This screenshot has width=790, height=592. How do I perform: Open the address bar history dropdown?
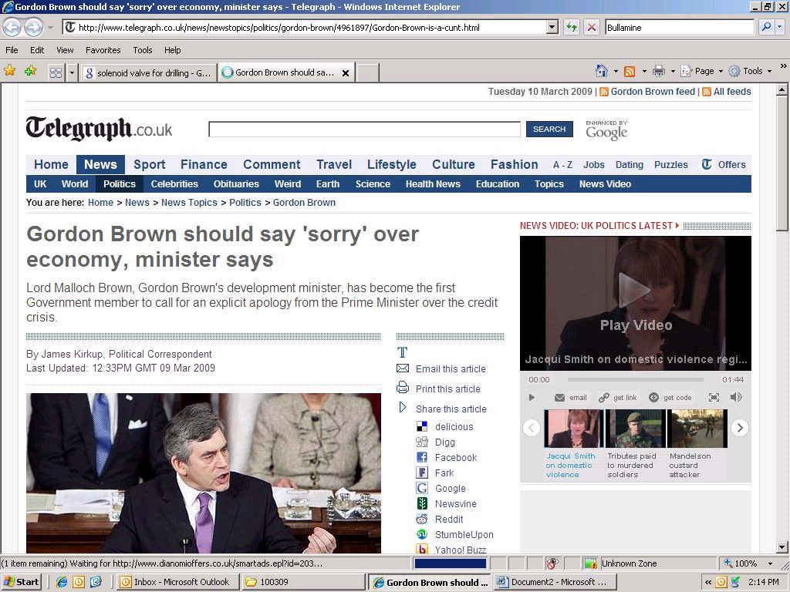[x=552, y=27]
